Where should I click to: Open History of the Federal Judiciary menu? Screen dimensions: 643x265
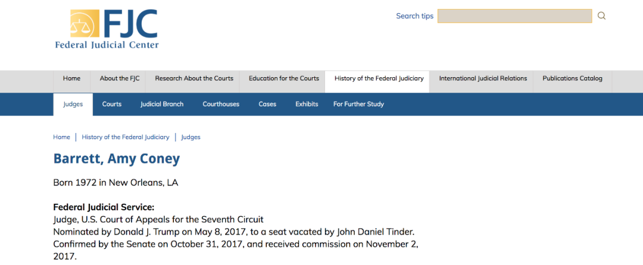click(x=379, y=78)
